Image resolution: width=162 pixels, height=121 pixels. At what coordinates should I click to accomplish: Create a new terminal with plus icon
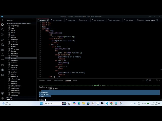tap(143, 80)
